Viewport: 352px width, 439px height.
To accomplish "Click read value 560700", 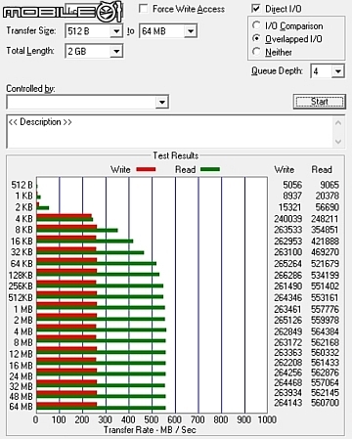I will click(x=325, y=403).
